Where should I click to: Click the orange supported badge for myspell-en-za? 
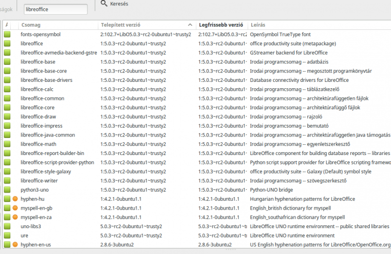click(x=15, y=217)
